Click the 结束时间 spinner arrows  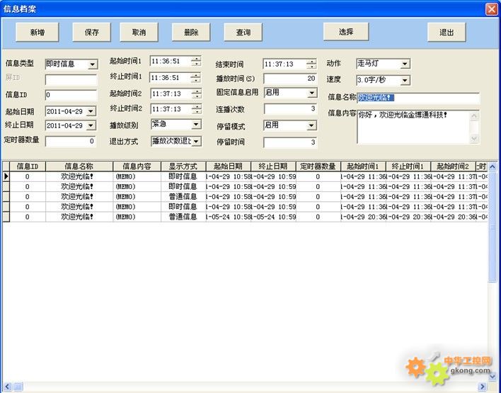tap(311, 64)
